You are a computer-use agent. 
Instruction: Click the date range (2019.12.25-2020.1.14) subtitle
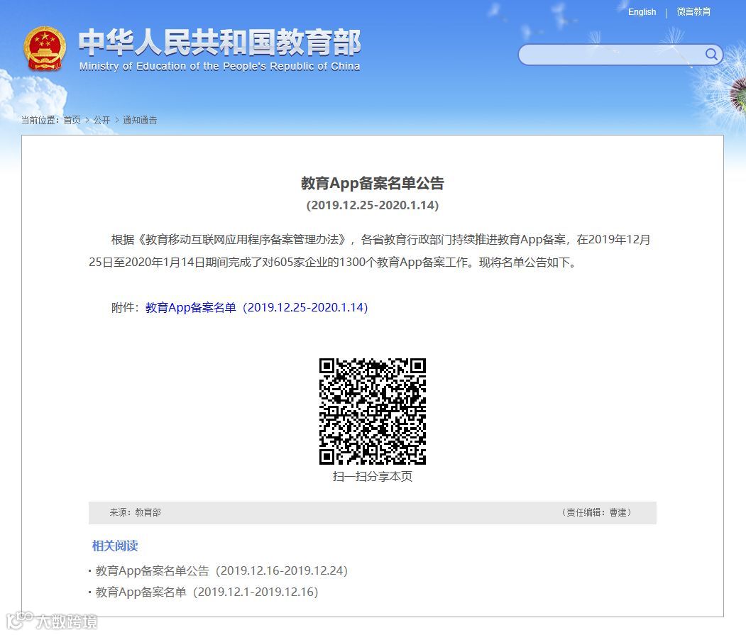coord(373,205)
